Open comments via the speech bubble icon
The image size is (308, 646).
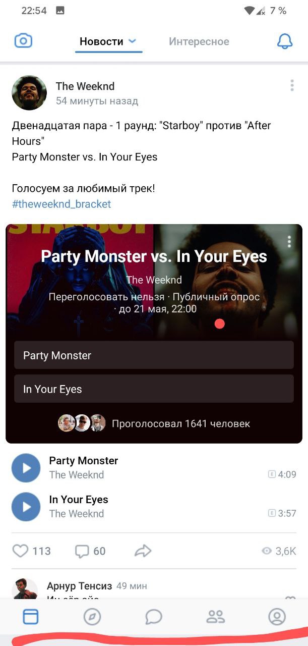tap(82, 551)
